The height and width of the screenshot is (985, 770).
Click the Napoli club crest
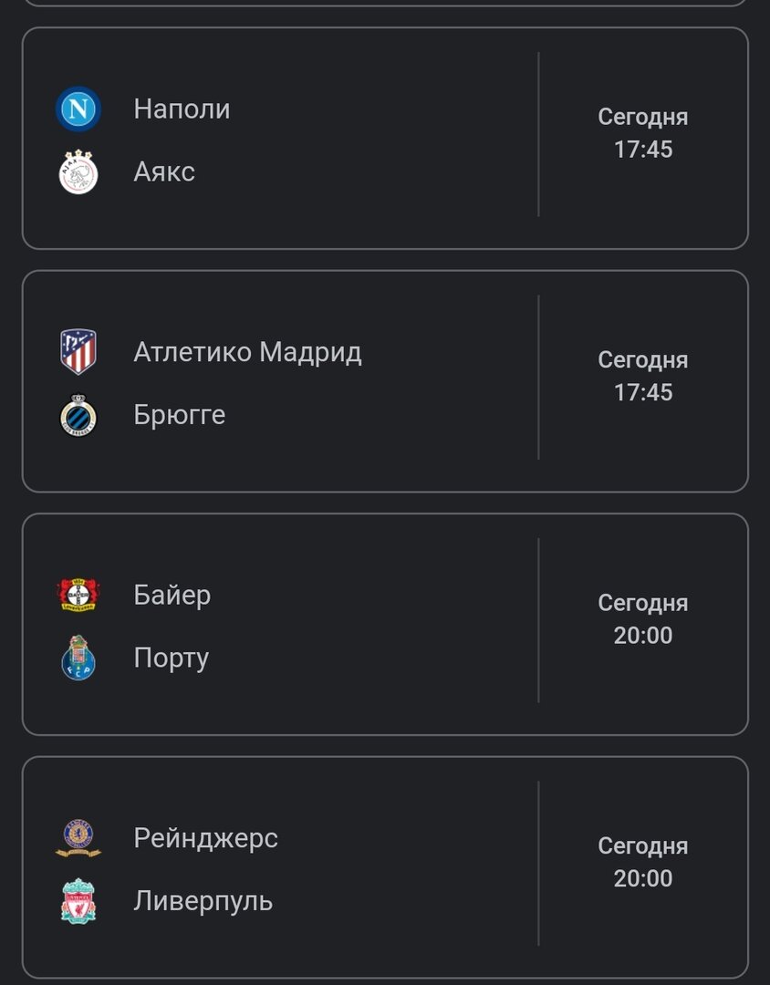pos(78,109)
